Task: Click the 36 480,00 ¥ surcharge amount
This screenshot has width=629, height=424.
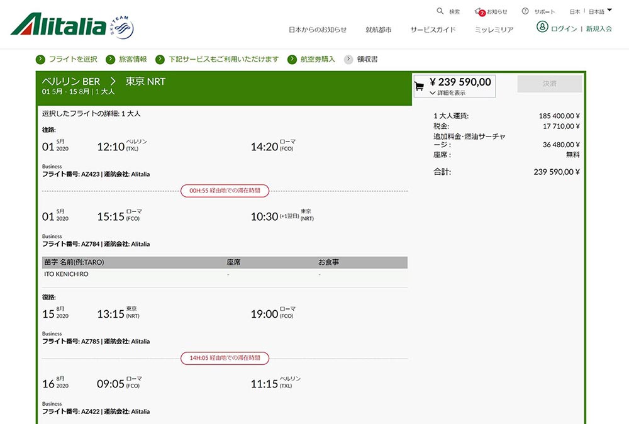Action: click(561, 145)
